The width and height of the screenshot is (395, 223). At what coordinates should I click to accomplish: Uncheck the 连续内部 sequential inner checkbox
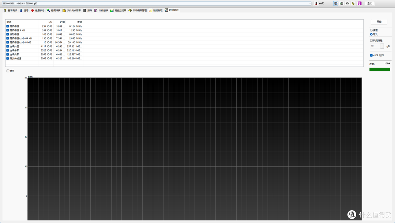tap(8, 54)
